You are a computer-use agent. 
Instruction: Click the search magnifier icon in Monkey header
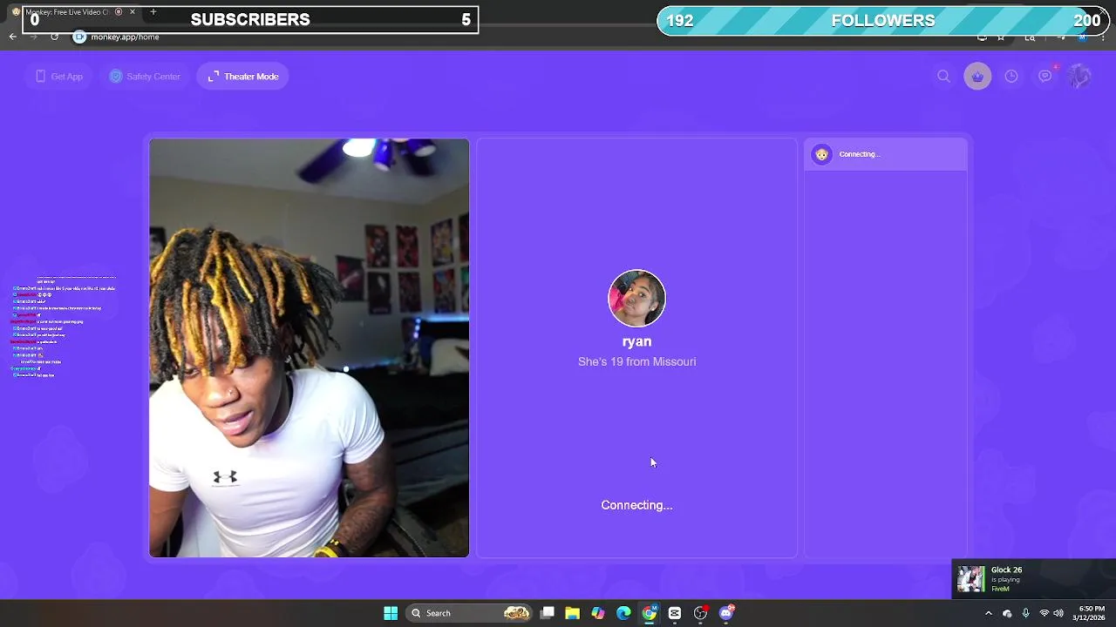click(943, 77)
